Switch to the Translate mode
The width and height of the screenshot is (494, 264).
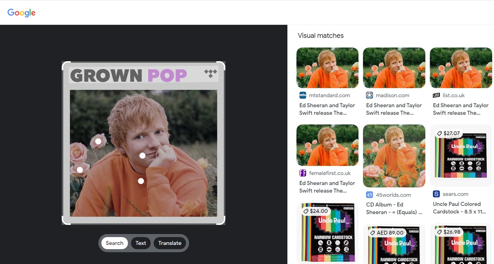pos(170,243)
